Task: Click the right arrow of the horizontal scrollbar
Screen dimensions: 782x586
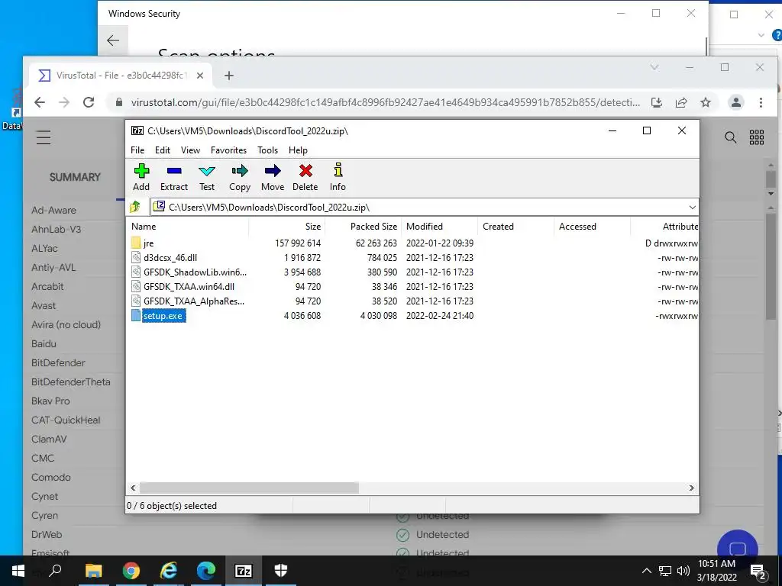Action: 692,488
